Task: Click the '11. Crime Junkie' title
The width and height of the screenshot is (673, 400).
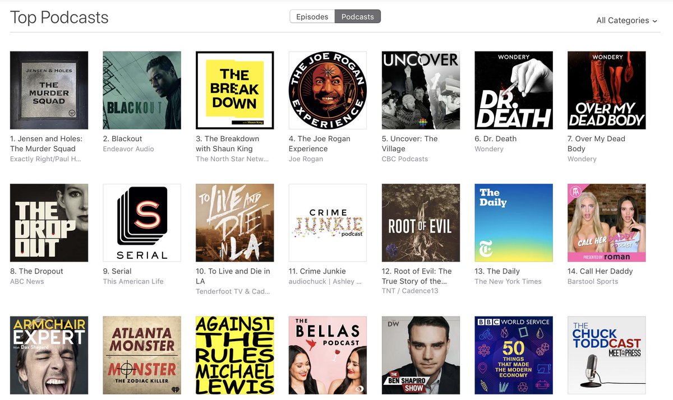Action: pyautogui.click(x=317, y=271)
